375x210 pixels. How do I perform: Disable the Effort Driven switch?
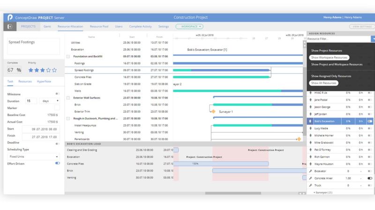tap(57, 163)
